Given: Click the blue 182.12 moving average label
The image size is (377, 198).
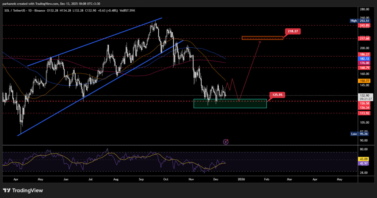Looking at the screenshot, I should (364, 59).
